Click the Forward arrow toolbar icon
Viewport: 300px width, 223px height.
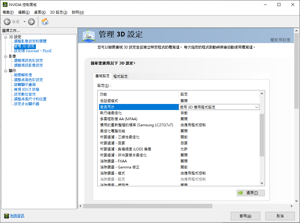coord(31,22)
